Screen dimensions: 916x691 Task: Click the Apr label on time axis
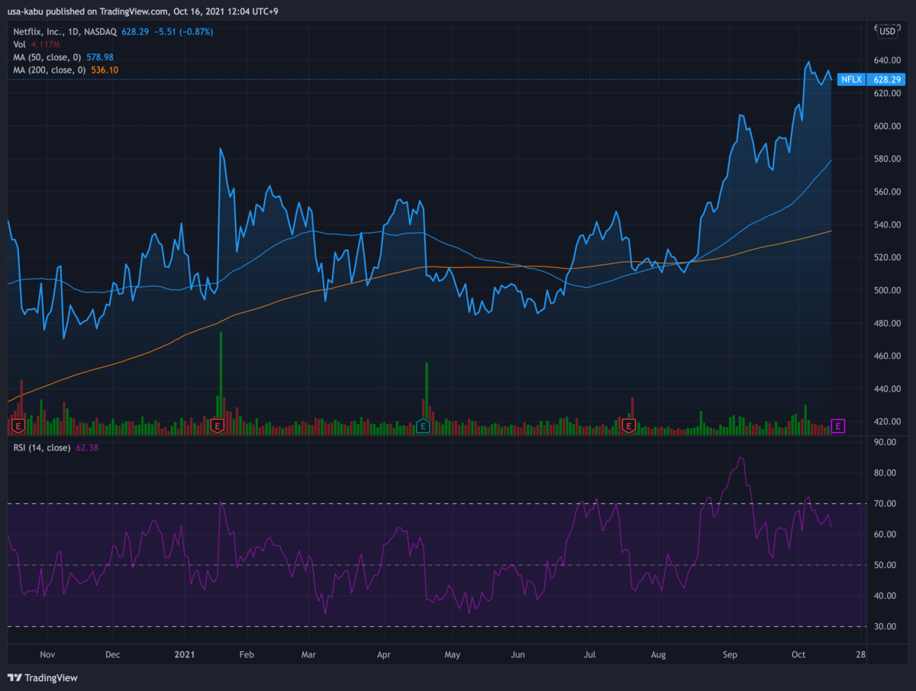pos(385,654)
